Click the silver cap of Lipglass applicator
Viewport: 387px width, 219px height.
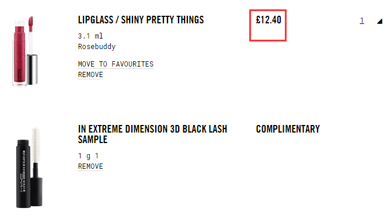pos(32,69)
